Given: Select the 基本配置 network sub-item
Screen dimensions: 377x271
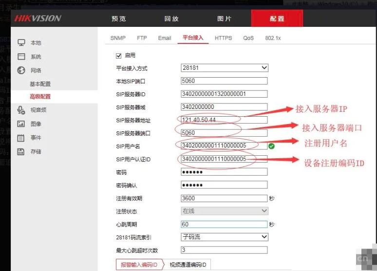Looking at the screenshot, I should pos(40,84).
